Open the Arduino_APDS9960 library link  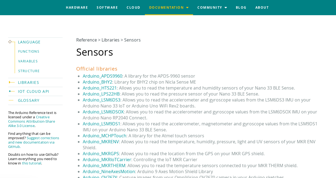tap(102, 76)
